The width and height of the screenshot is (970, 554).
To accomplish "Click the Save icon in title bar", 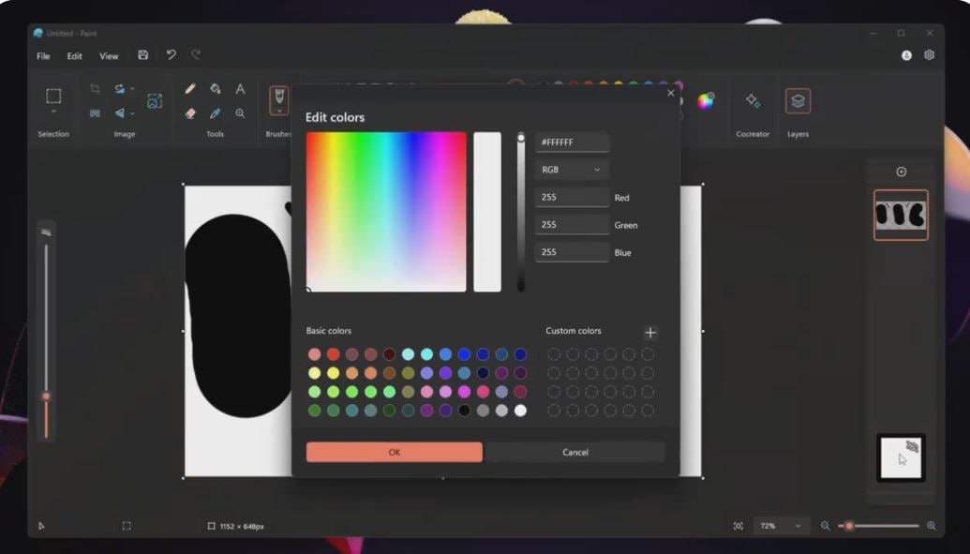I will pos(142,55).
